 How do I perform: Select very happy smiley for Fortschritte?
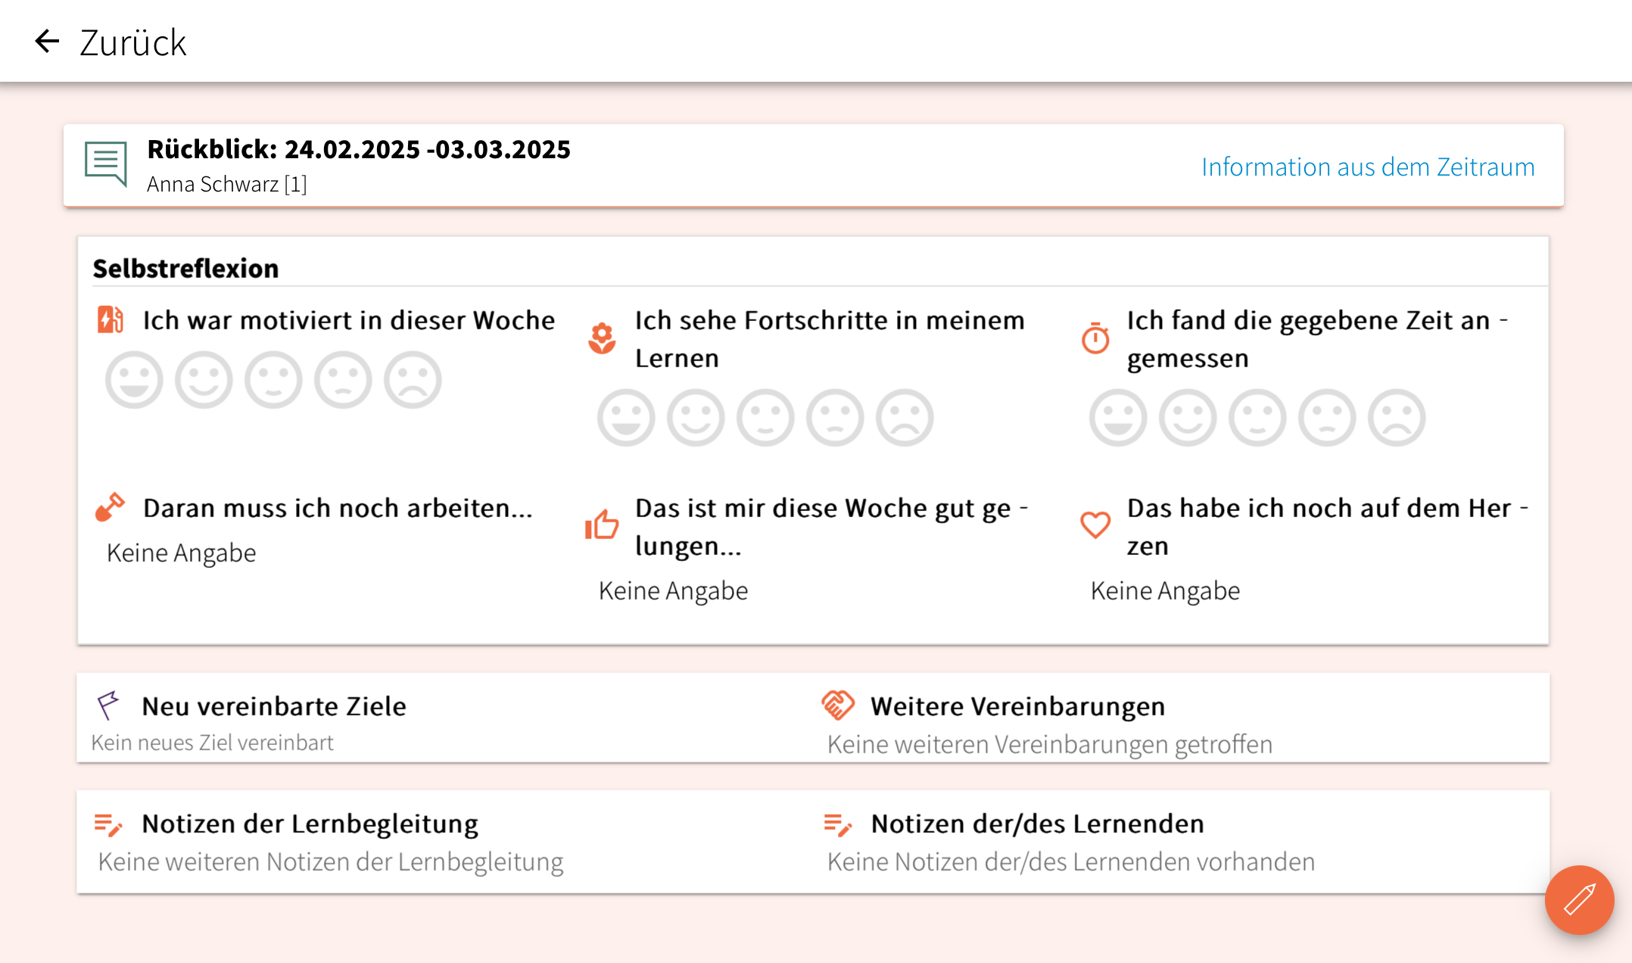(x=626, y=418)
